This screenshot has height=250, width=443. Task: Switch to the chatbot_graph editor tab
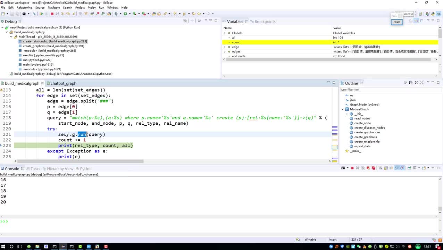[x=63, y=83]
